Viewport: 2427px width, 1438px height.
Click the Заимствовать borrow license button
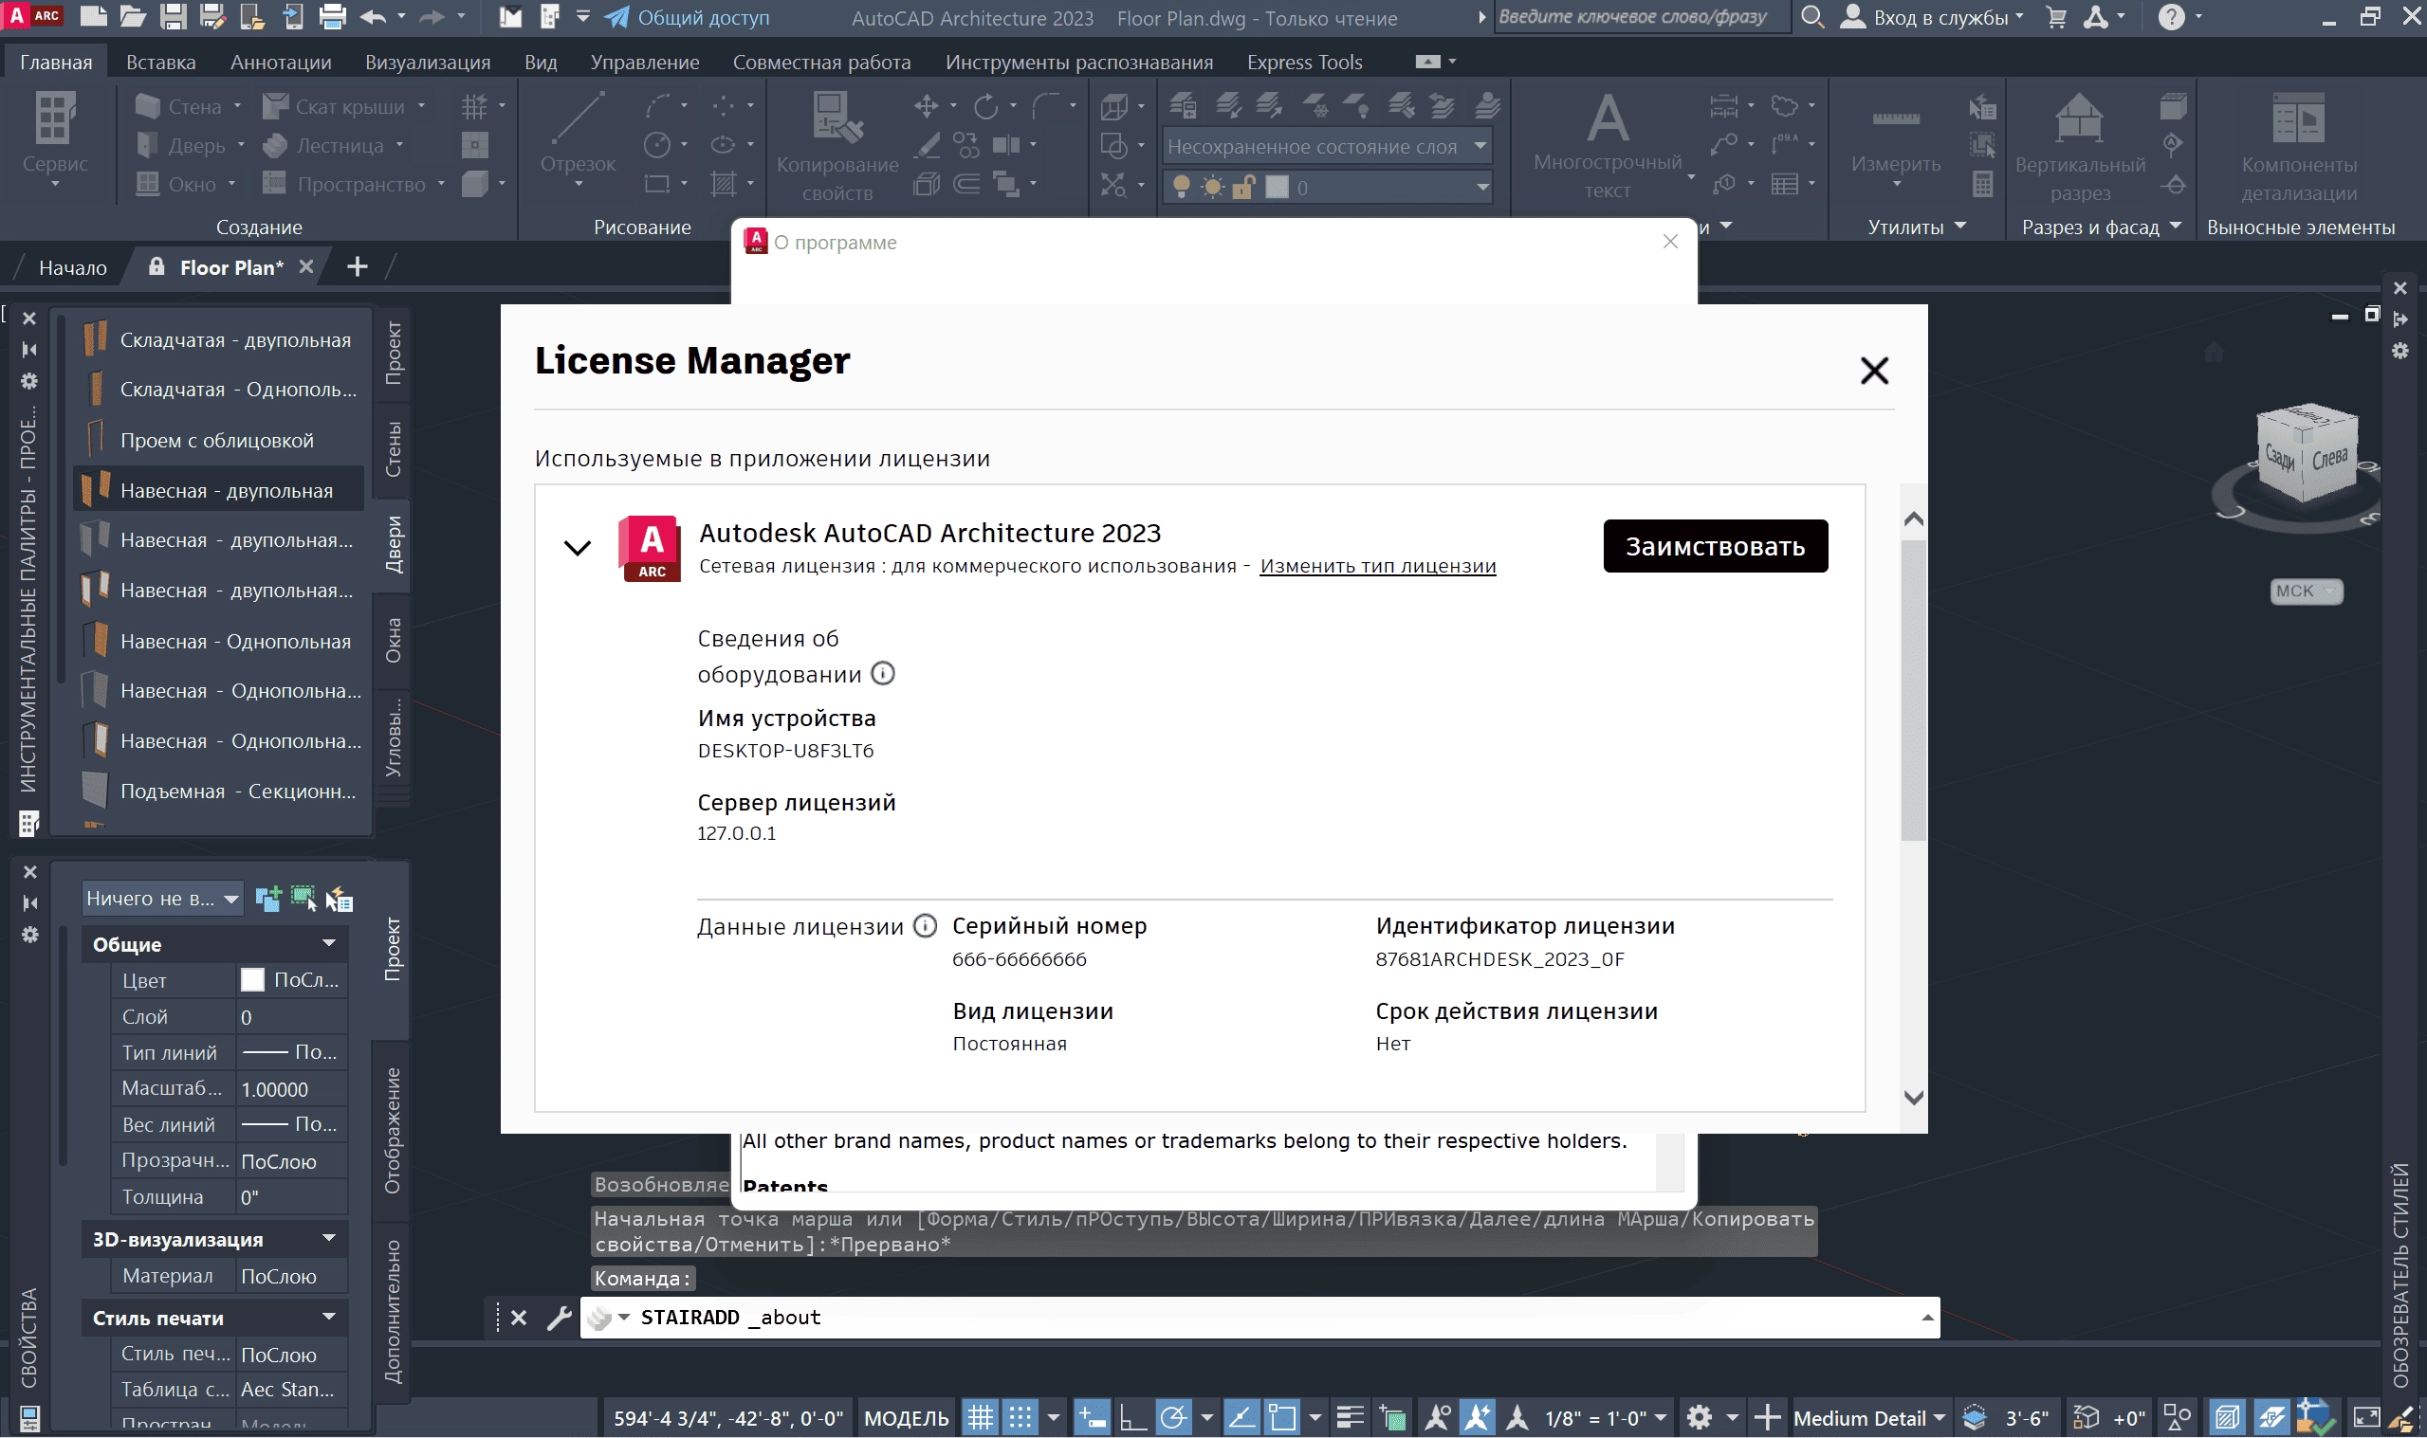point(1716,546)
